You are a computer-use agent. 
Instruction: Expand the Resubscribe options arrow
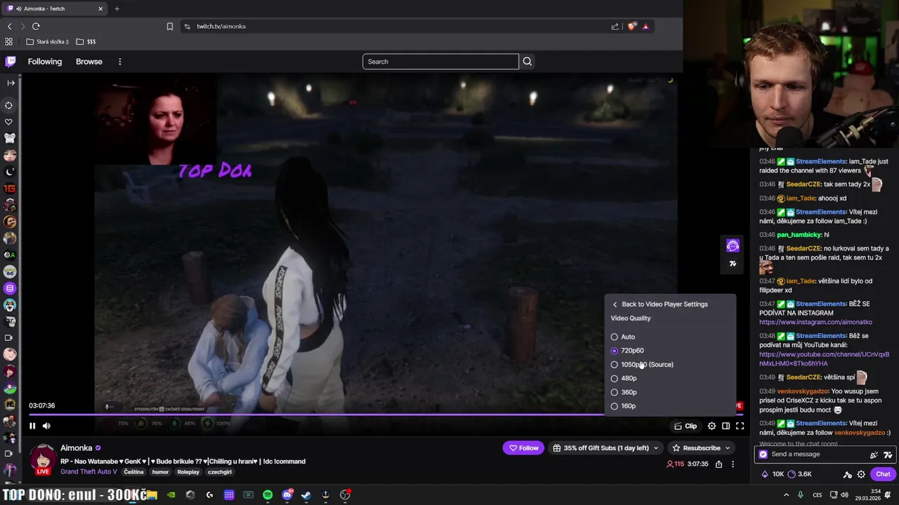[x=728, y=447]
